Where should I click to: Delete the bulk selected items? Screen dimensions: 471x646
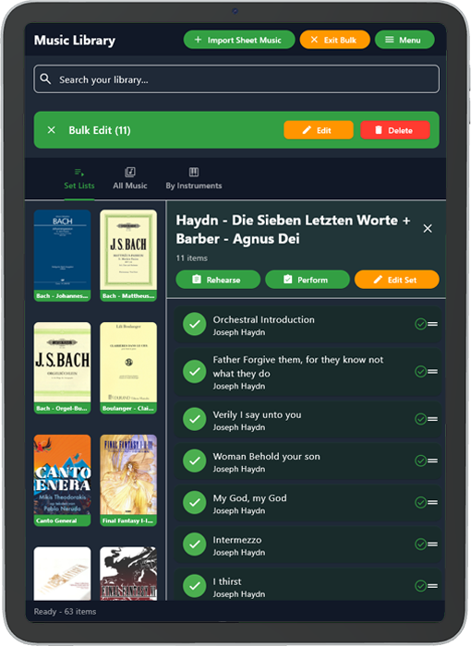tap(395, 130)
